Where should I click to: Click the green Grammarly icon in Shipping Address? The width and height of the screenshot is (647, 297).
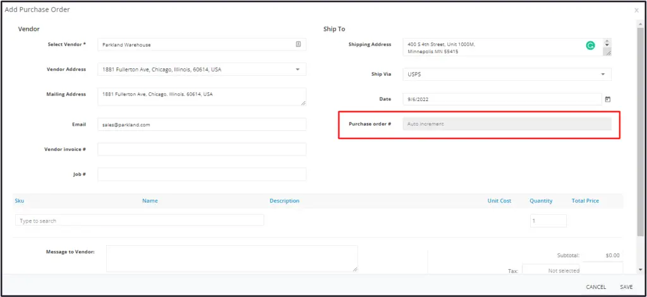591,45
